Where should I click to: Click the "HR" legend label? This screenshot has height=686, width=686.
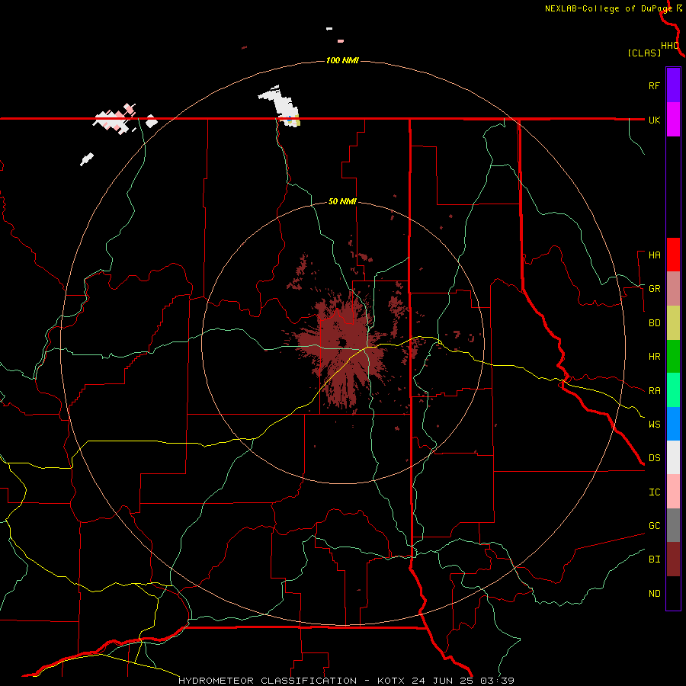click(x=654, y=357)
